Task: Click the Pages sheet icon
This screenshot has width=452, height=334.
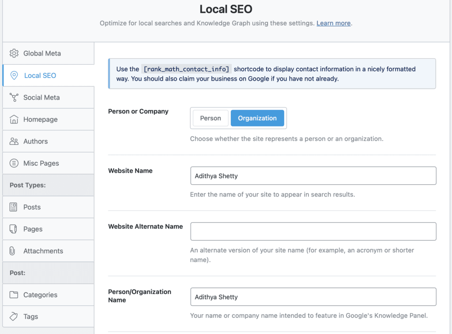Action: pyautogui.click(x=13, y=229)
